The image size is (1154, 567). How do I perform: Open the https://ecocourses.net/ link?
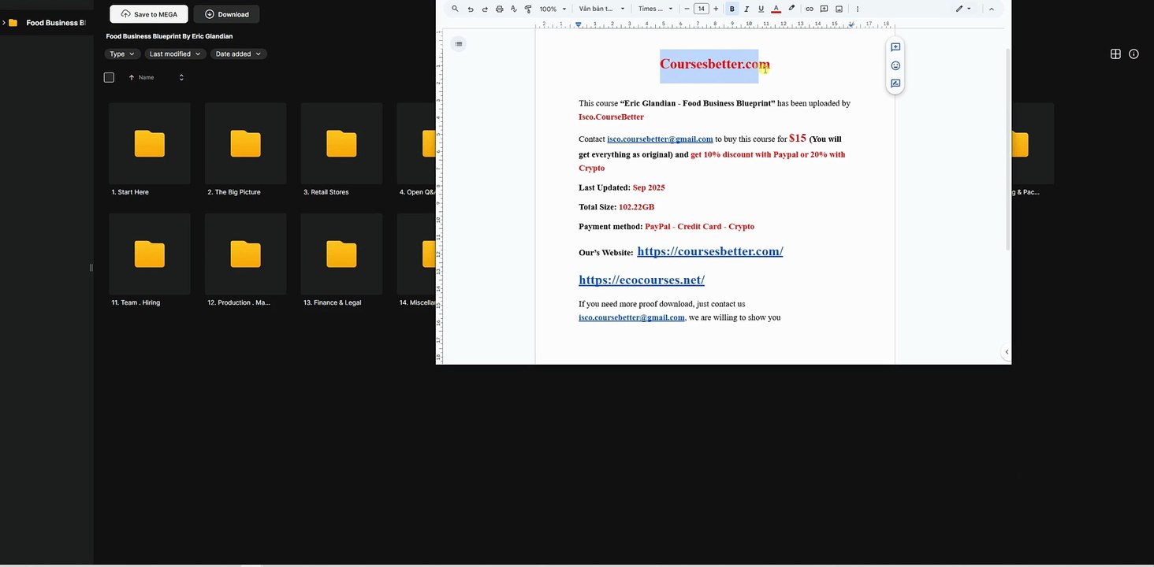(x=642, y=280)
